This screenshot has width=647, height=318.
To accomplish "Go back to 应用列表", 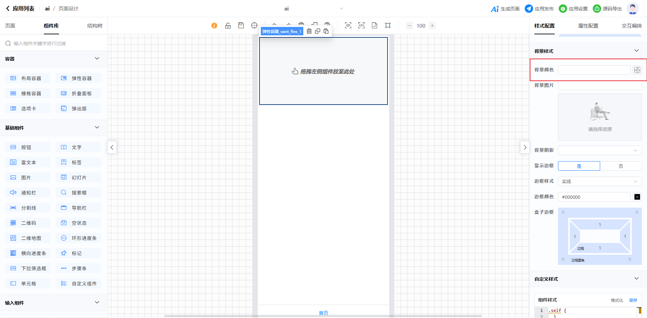I will pyautogui.click(x=20, y=9).
